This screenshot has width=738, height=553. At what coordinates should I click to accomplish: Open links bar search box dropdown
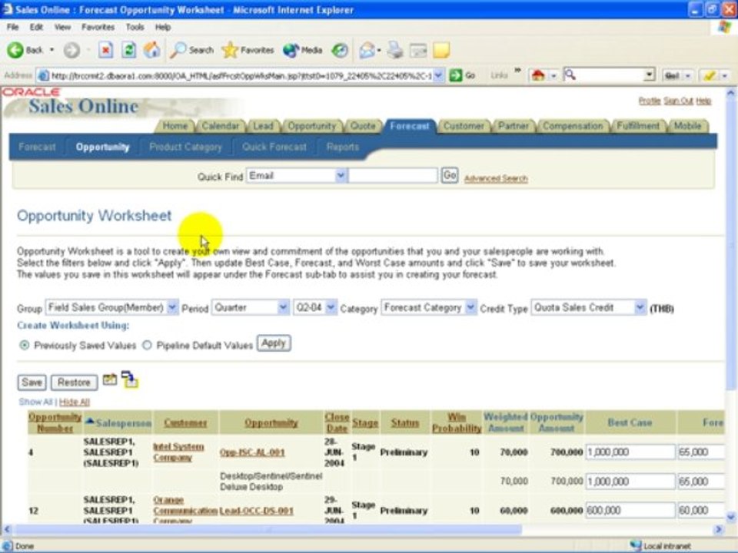[x=649, y=75]
